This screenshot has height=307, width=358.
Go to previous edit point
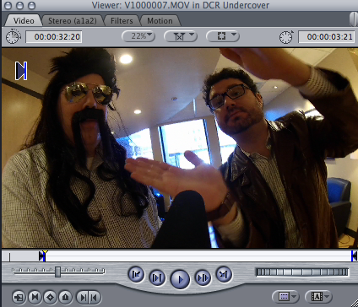tap(136, 274)
